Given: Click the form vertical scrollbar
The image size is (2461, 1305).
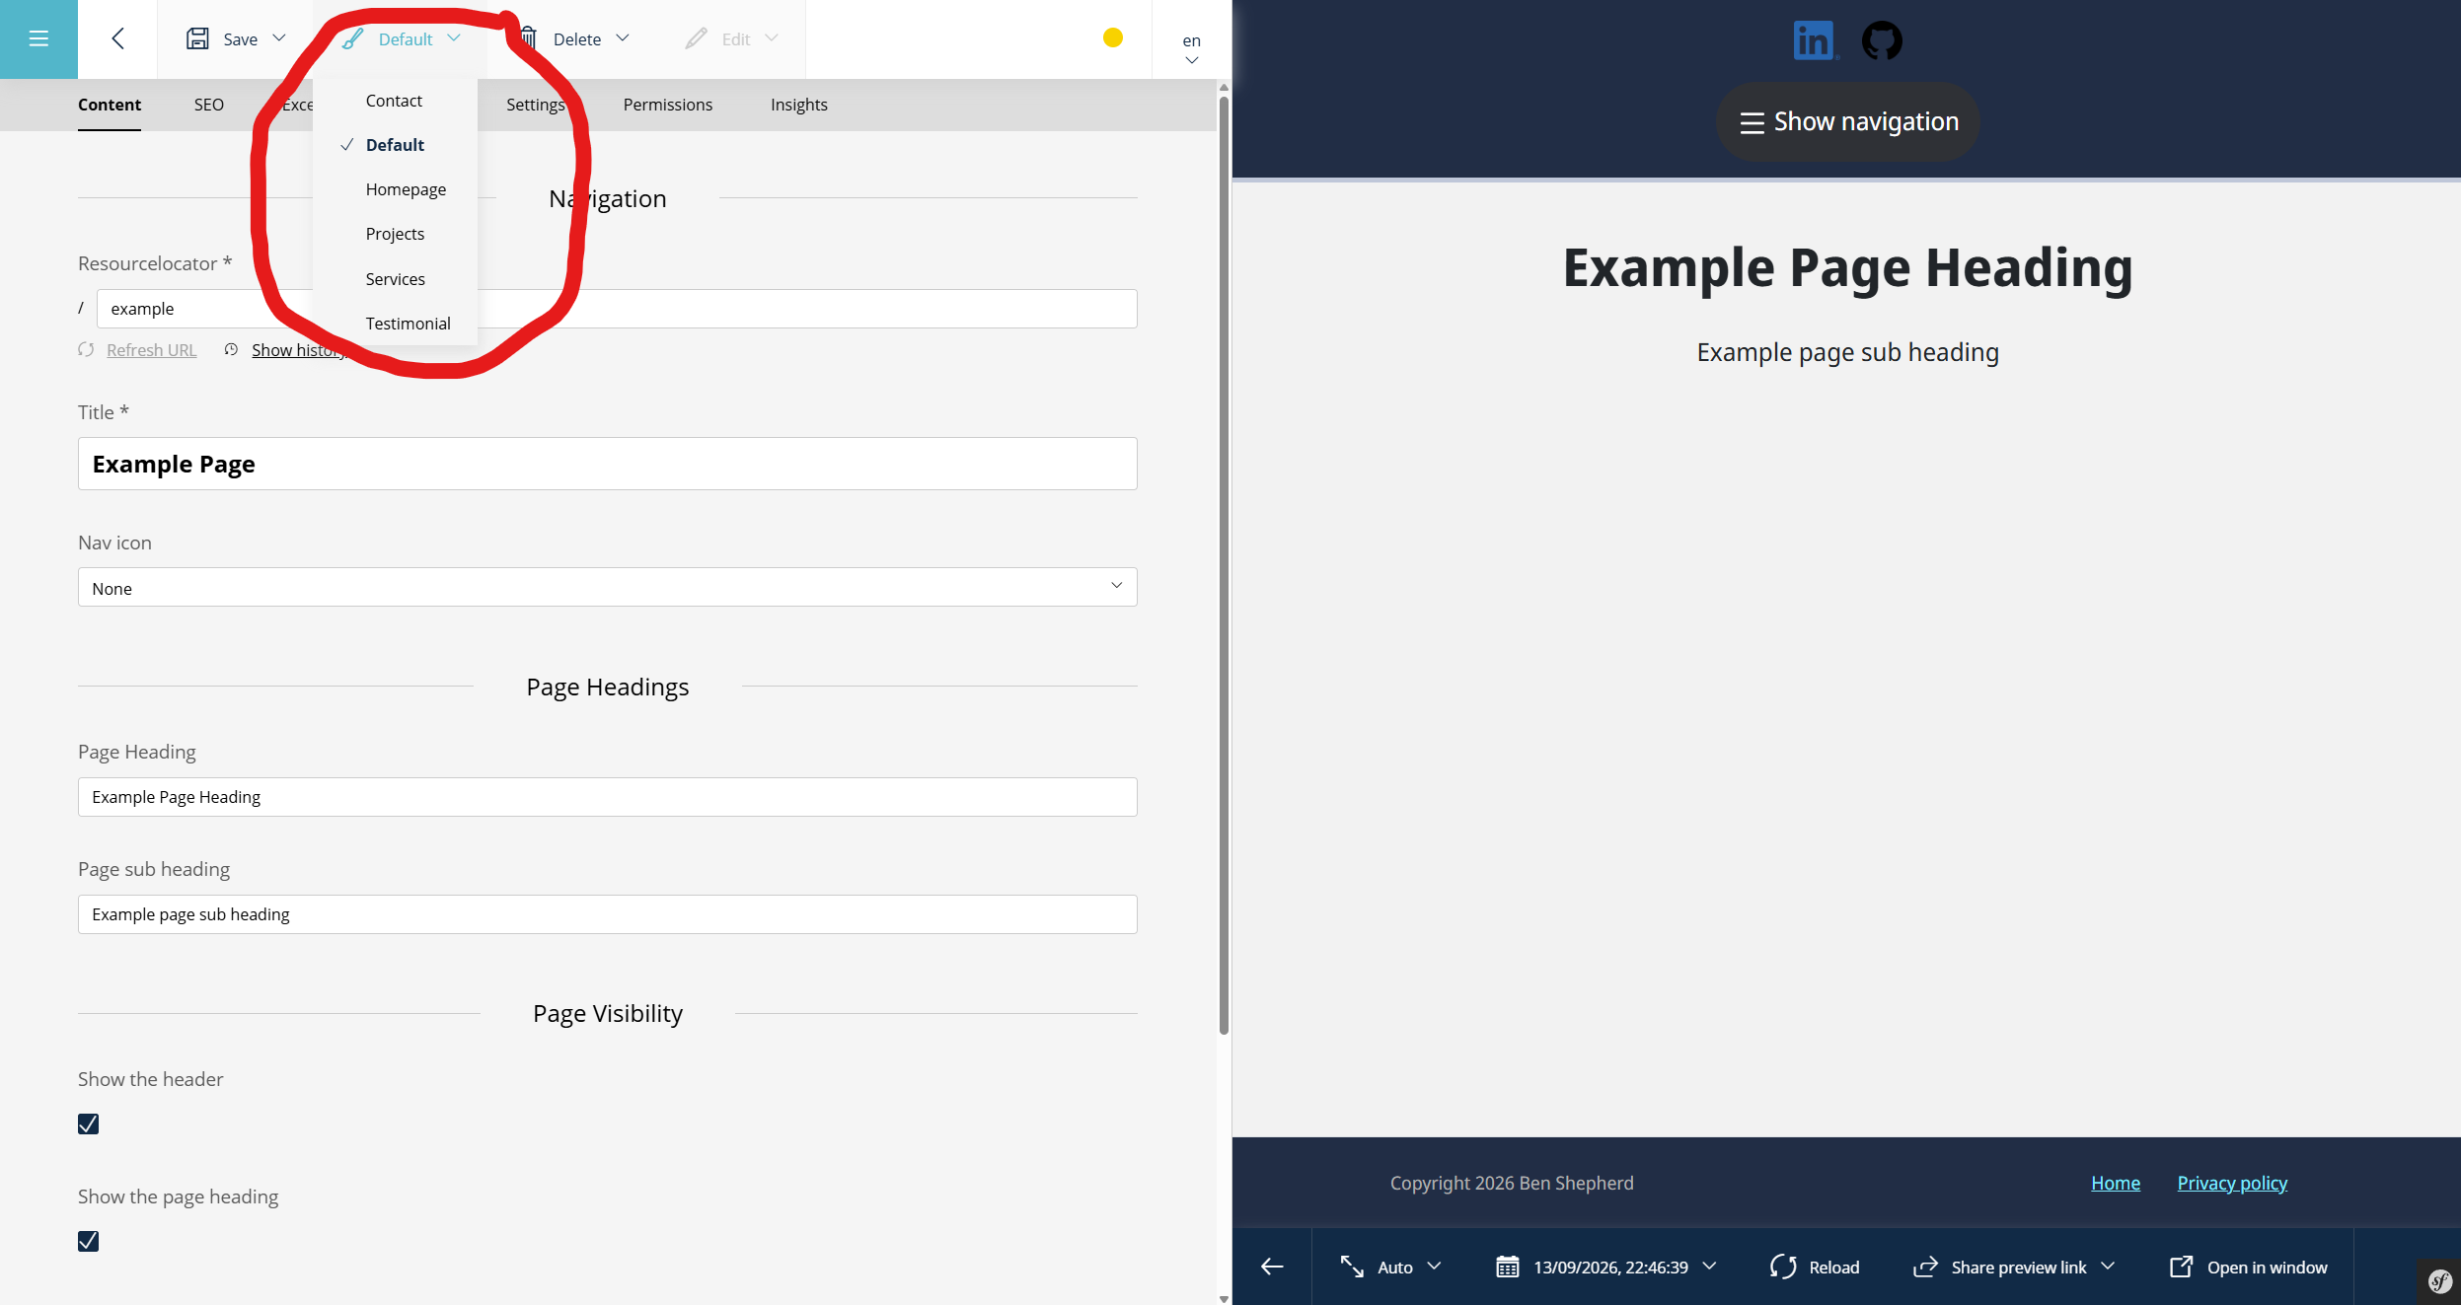Looking at the screenshot, I should point(1224,565).
